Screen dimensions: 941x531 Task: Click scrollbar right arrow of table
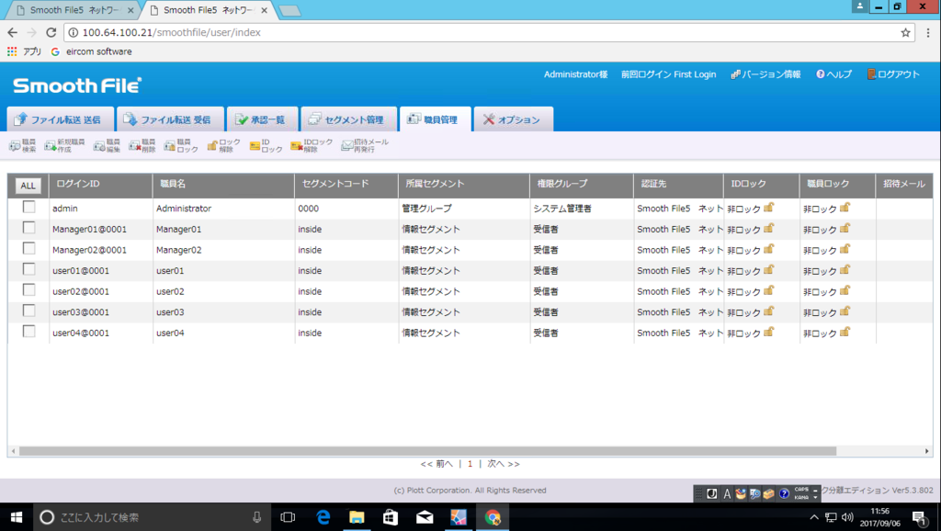926,450
